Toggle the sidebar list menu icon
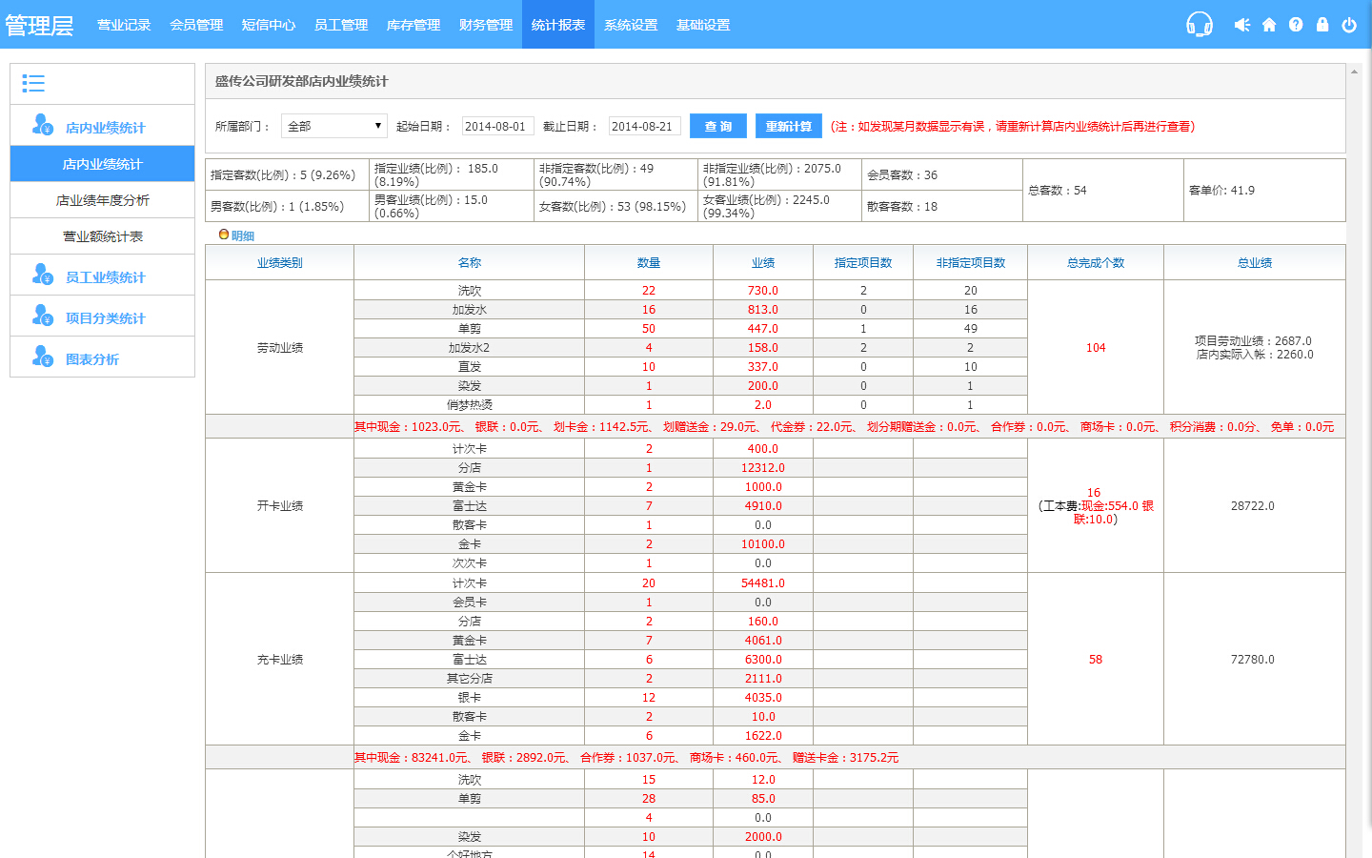 (x=33, y=84)
